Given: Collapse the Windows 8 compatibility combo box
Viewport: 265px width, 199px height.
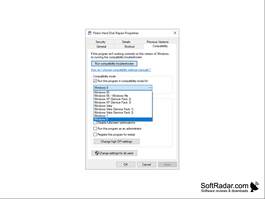Looking at the screenshot, I should coord(123,88).
